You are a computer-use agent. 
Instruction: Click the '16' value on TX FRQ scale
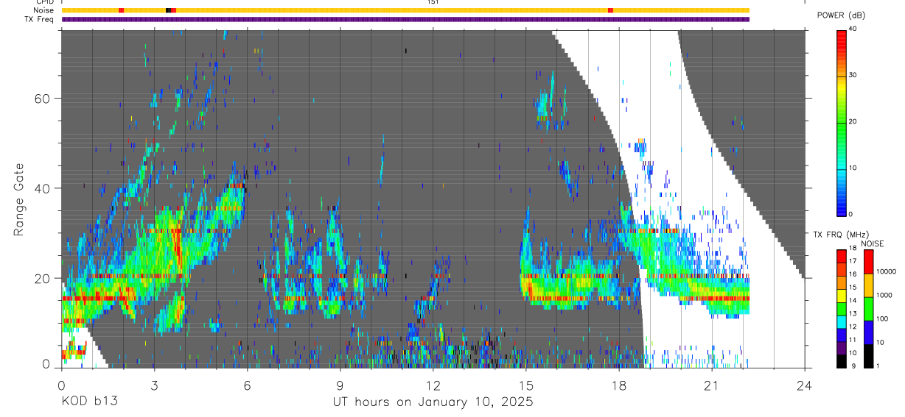click(853, 274)
